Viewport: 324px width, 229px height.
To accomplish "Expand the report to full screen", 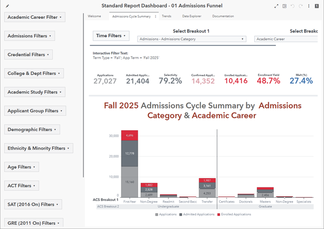I will (x=276, y=6).
